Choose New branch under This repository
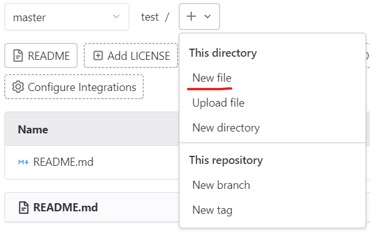The height and width of the screenshot is (235, 370). 221,185
